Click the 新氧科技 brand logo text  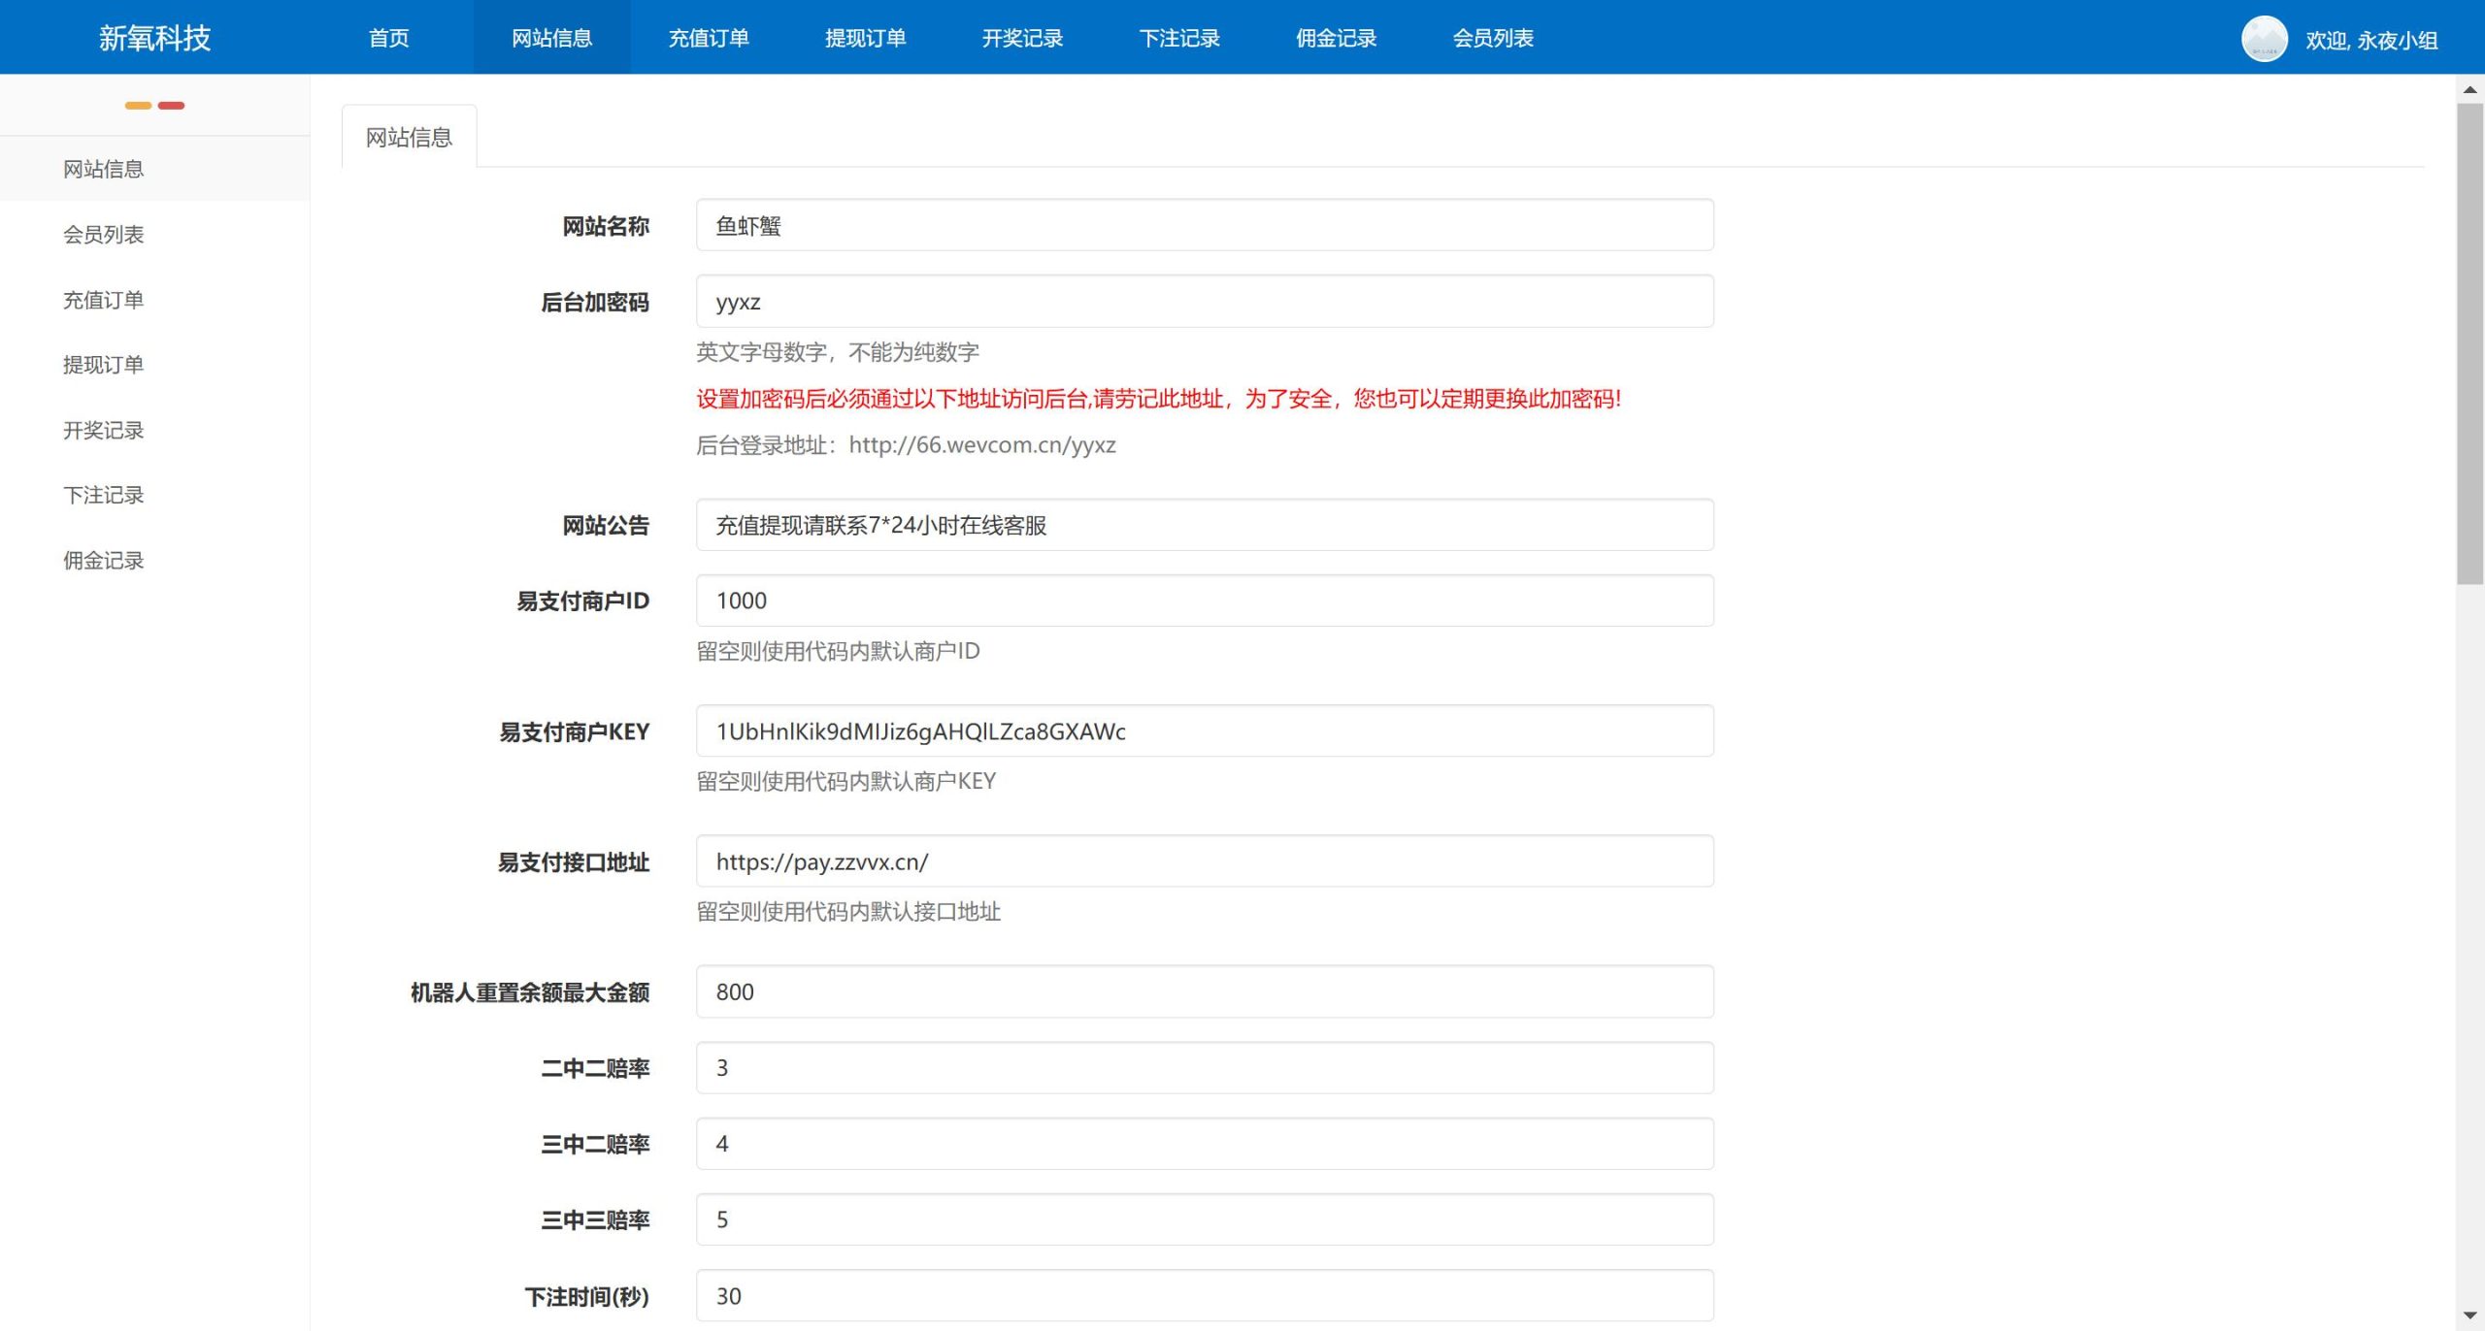click(x=154, y=38)
